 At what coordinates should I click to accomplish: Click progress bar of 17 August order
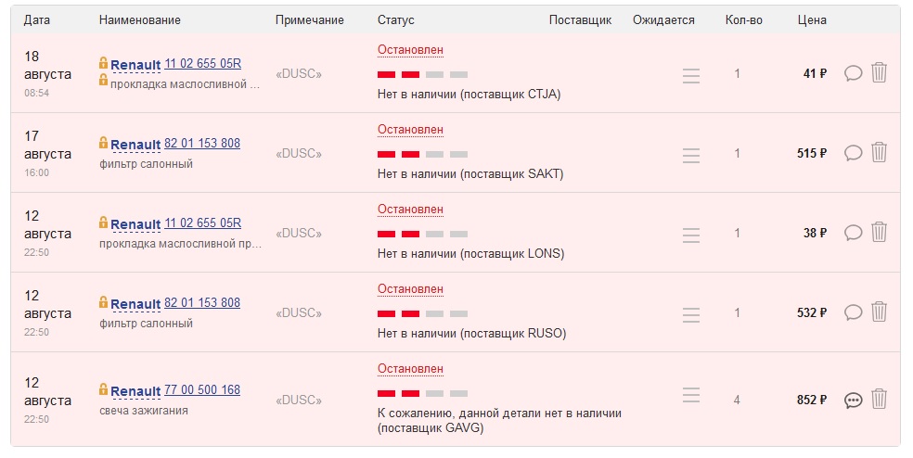tap(422, 154)
